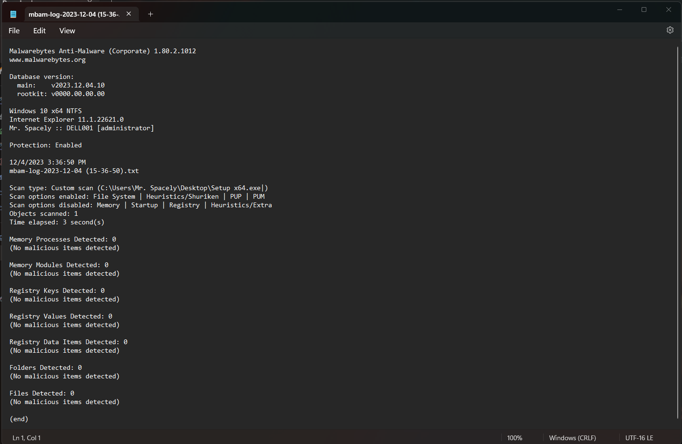
Task: Click the vertical scrollbar
Action: 677,233
